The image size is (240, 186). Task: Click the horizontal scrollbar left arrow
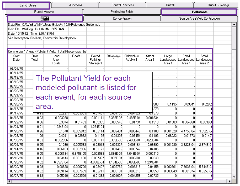pyautogui.click(x=10, y=182)
